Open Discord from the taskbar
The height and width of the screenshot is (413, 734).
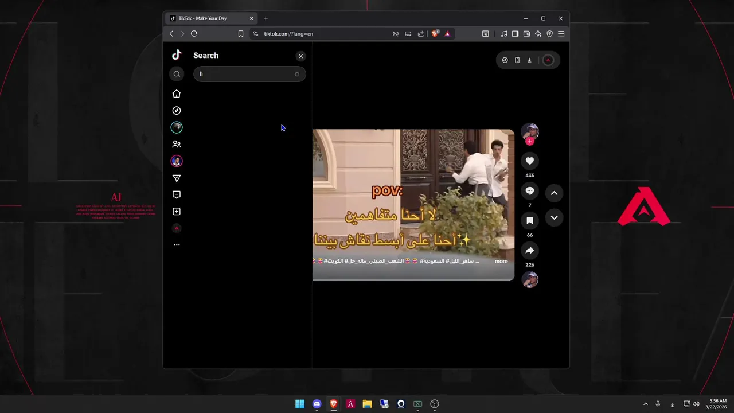(x=317, y=404)
